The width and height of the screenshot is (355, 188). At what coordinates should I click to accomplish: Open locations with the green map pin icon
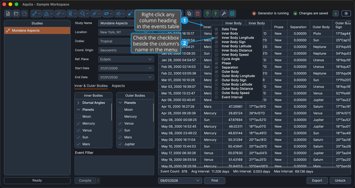click(207, 14)
